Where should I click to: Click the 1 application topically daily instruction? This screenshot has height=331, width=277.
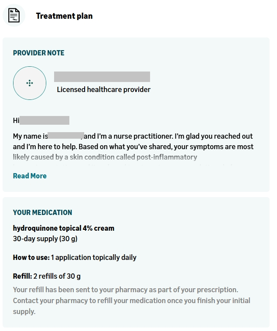94,257
